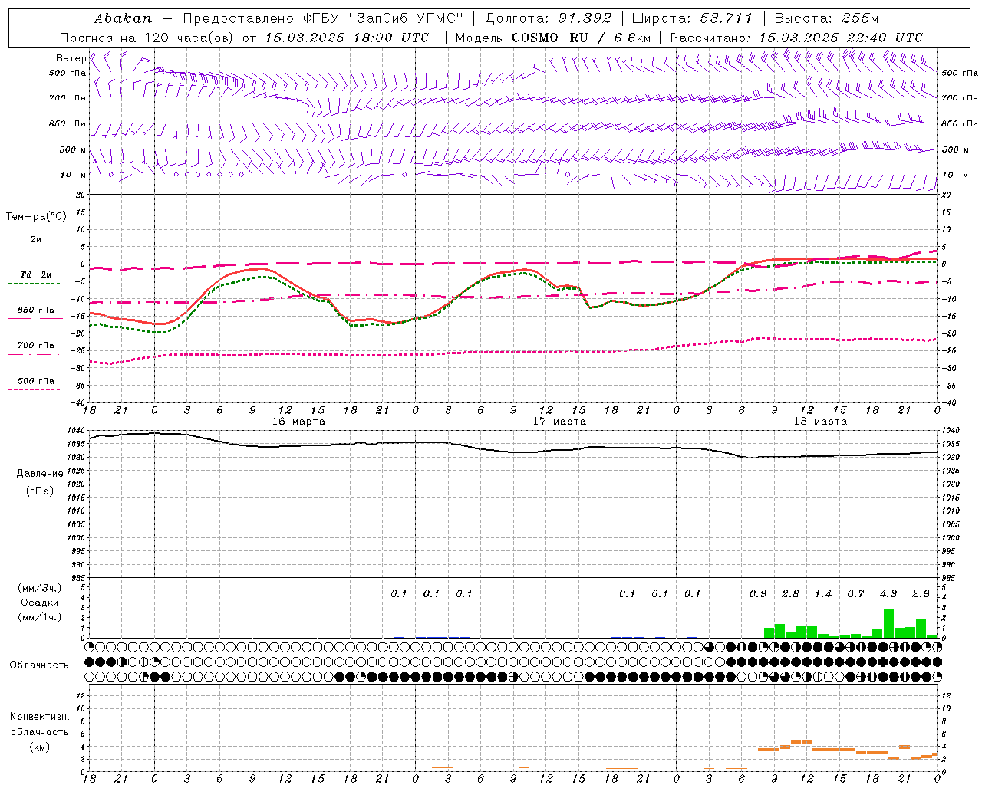This screenshot has height=785, width=982.
Task: Click the "1.4" precipitation value
Action: pyautogui.click(x=823, y=593)
